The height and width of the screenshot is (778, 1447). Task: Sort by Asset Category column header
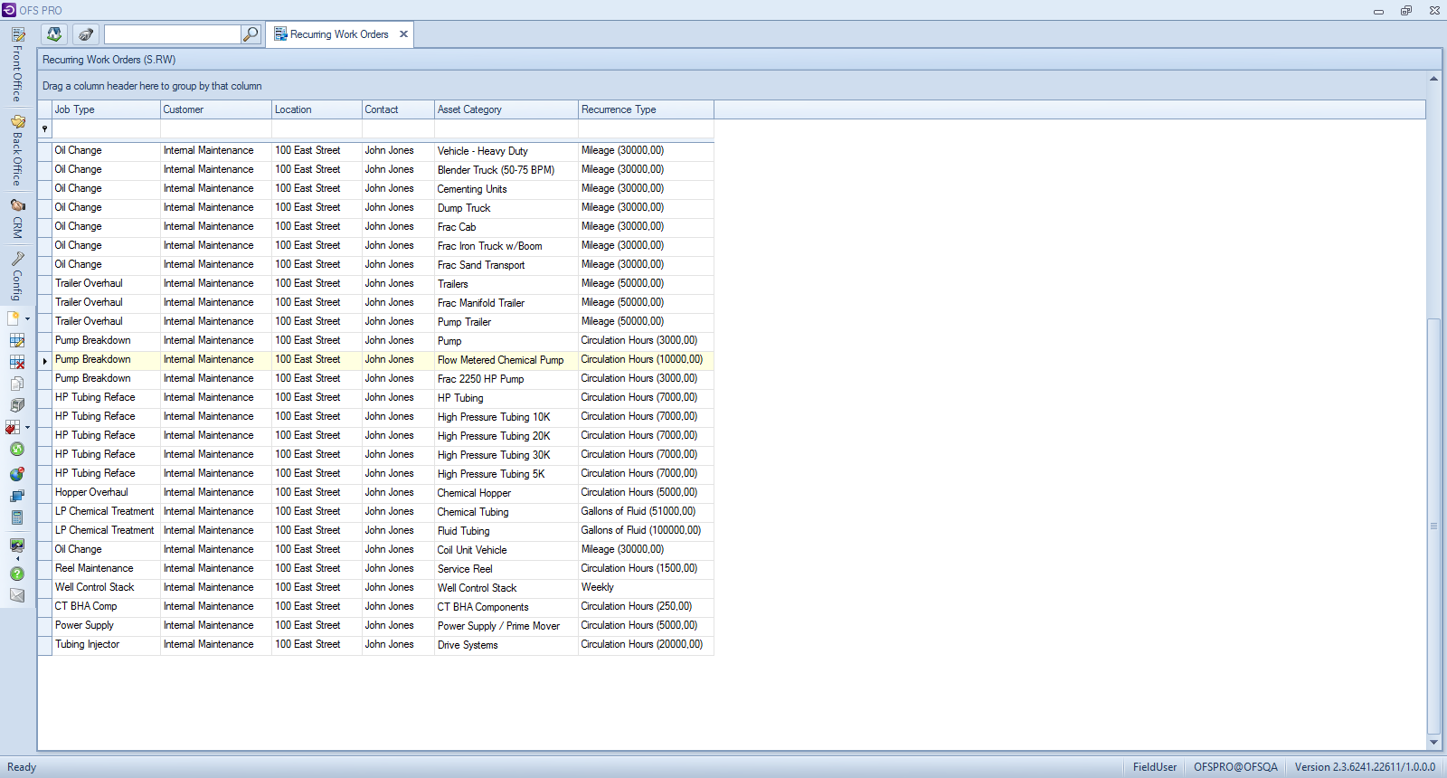click(x=506, y=109)
